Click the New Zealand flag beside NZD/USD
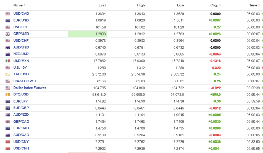The height and width of the screenshot is (153, 263). [7, 54]
